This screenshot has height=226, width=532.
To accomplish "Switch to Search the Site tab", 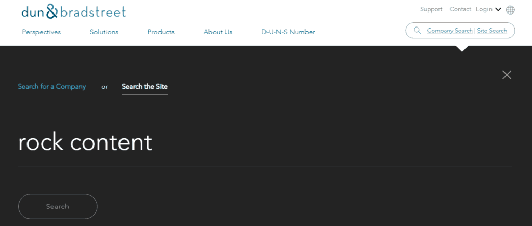I will [x=144, y=87].
